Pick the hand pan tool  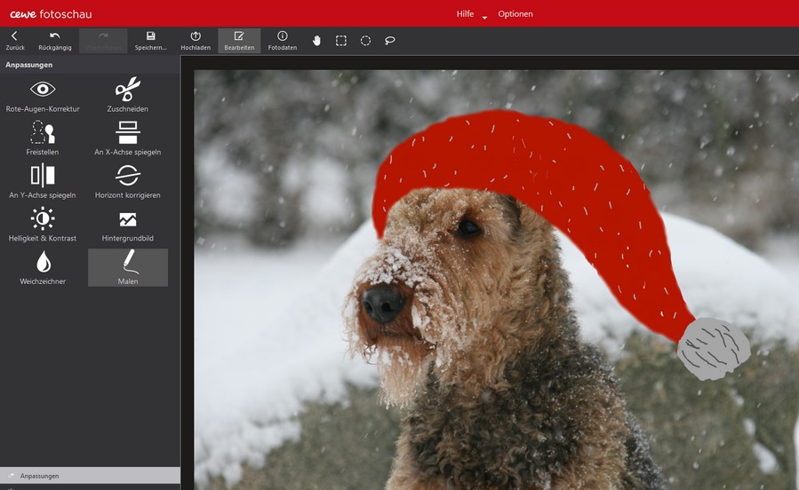point(316,41)
